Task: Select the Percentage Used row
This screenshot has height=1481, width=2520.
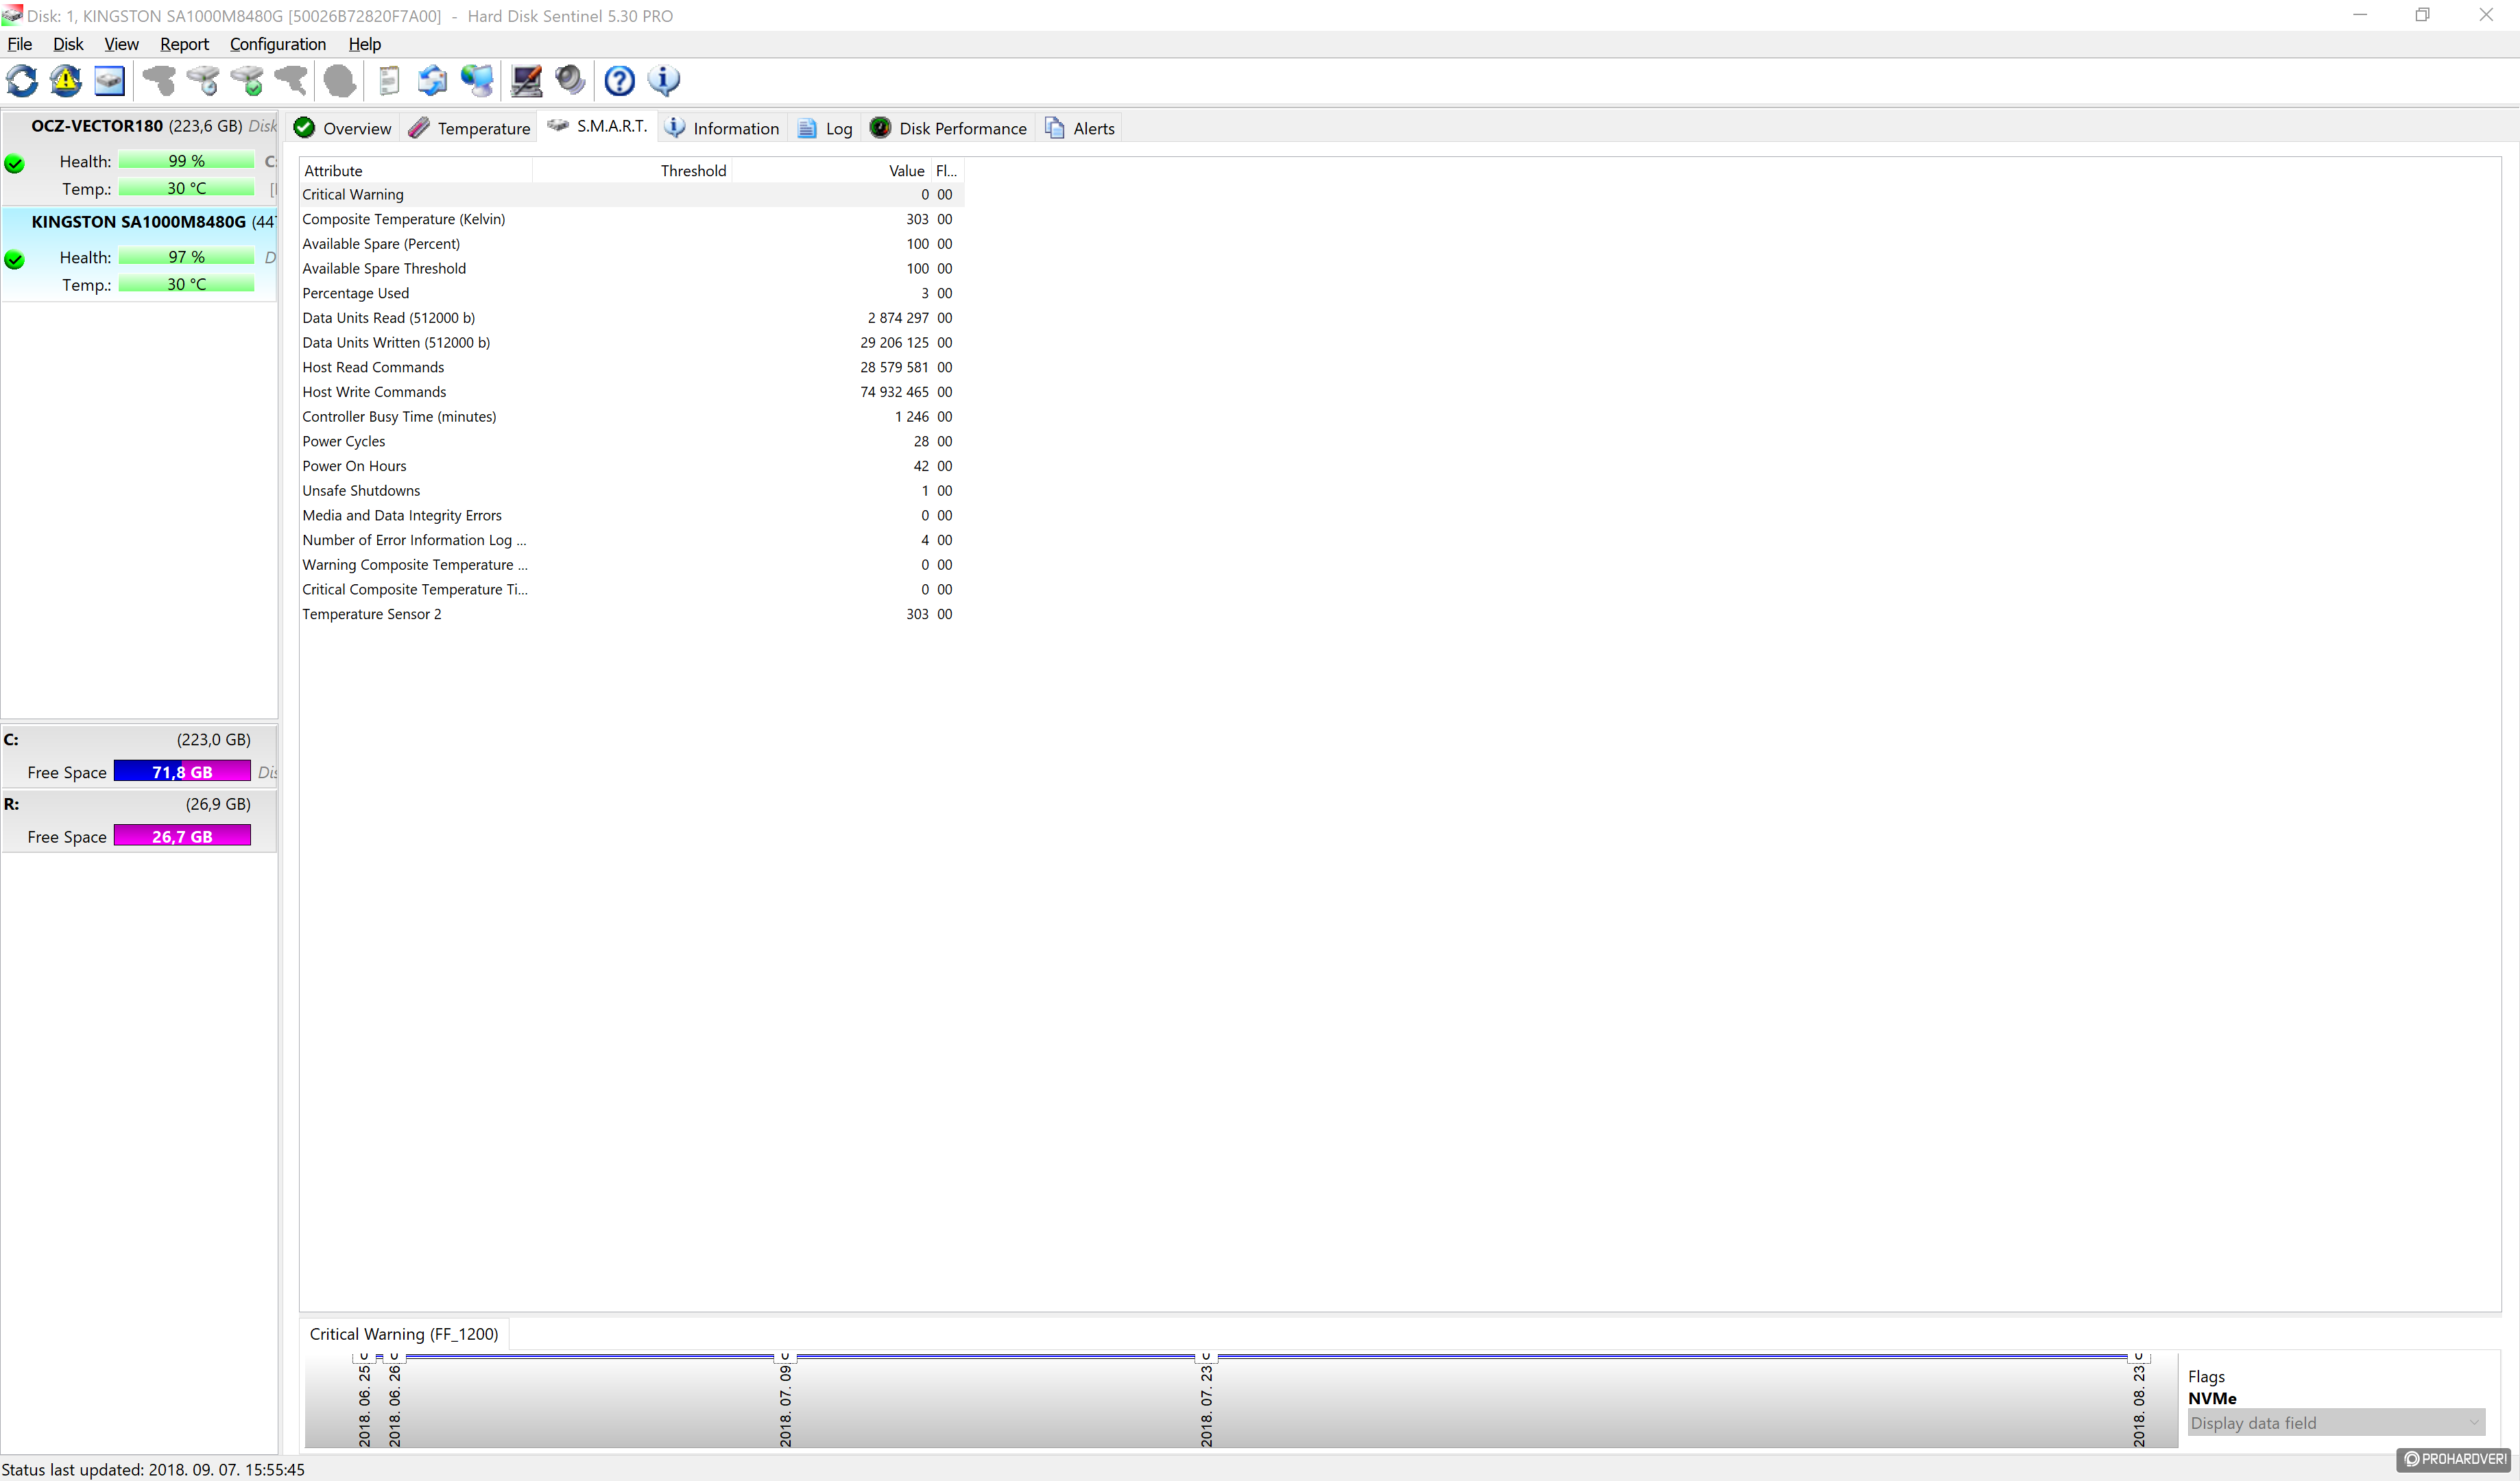Action: tap(632, 293)
